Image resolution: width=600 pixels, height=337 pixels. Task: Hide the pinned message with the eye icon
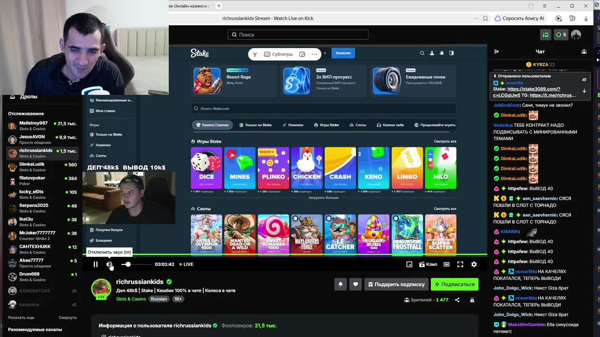(x=584, y=80)
